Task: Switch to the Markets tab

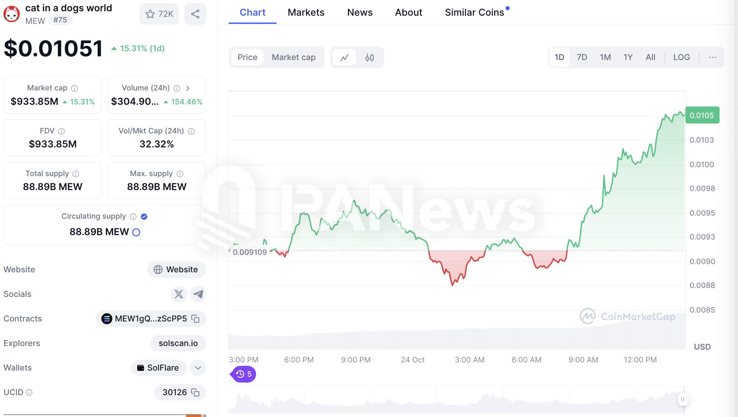Action: [x=306, y=12]
